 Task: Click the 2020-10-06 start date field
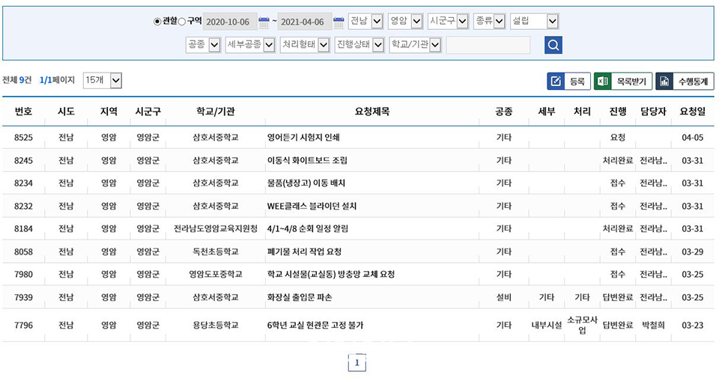coord(229,22)
